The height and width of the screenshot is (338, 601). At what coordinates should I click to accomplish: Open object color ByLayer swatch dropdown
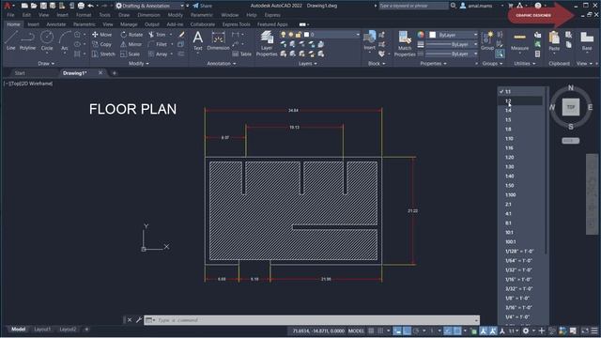coord(454,35)
